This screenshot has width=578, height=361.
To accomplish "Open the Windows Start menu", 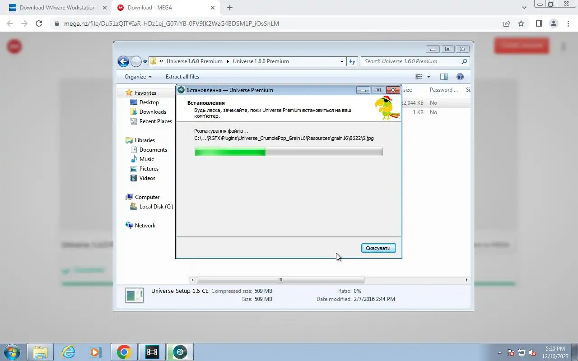I will [12, 352].
